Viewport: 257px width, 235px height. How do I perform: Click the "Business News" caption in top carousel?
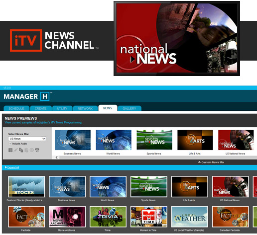tap(72, 154)
